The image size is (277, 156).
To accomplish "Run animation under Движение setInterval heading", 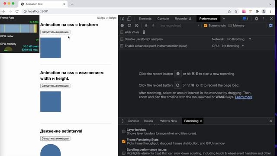I will [x=55, y=139].
